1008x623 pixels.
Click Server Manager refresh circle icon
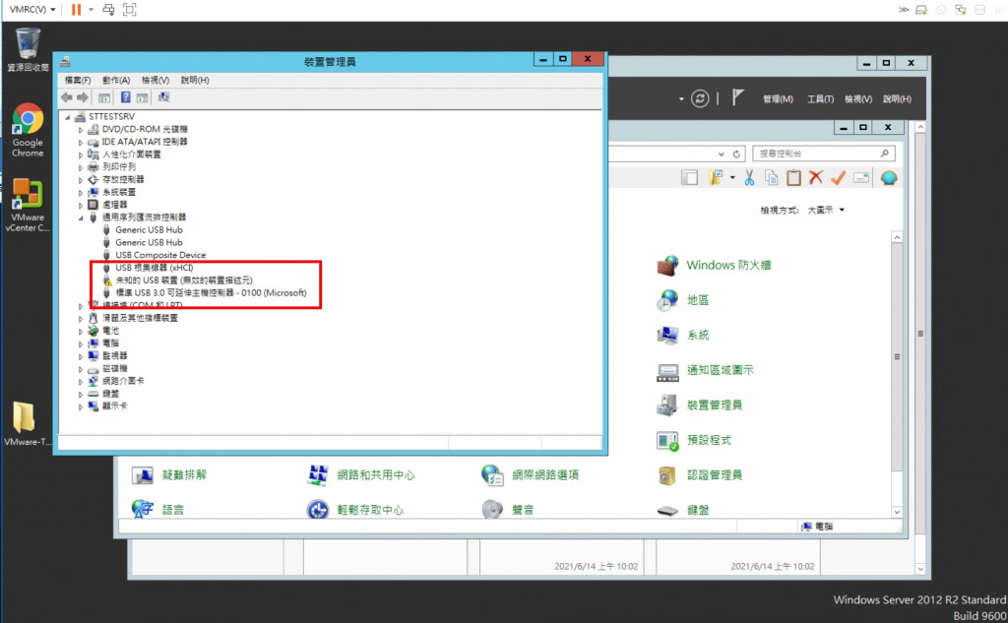click(700, 98)
